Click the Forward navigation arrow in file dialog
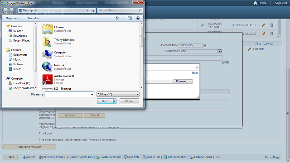Viewport: 290px width, 163px height. point(12,10)
